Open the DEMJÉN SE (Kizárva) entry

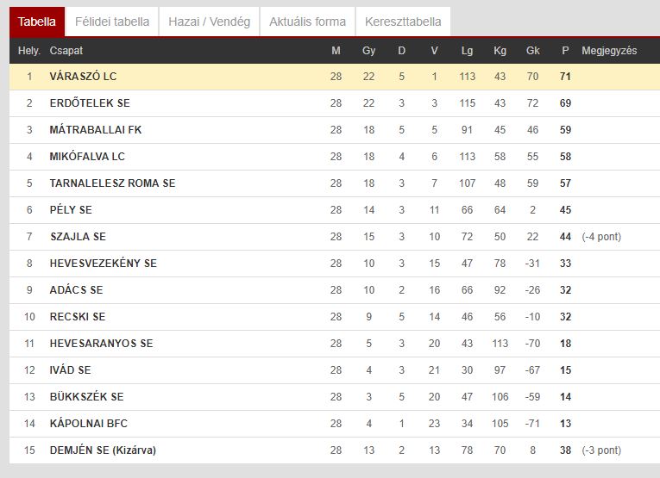click(103, 450)
